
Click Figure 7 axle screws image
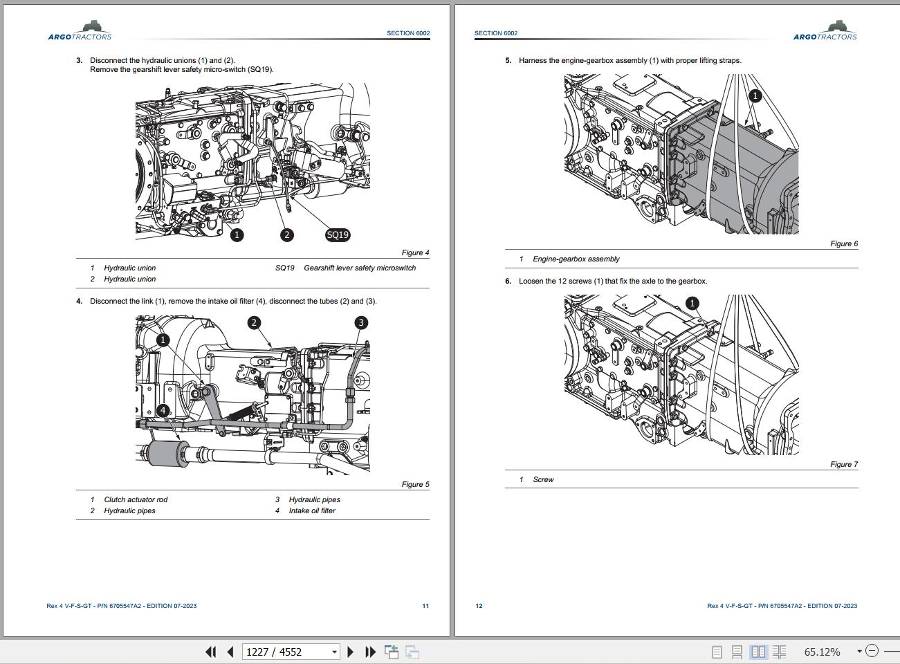681,375
